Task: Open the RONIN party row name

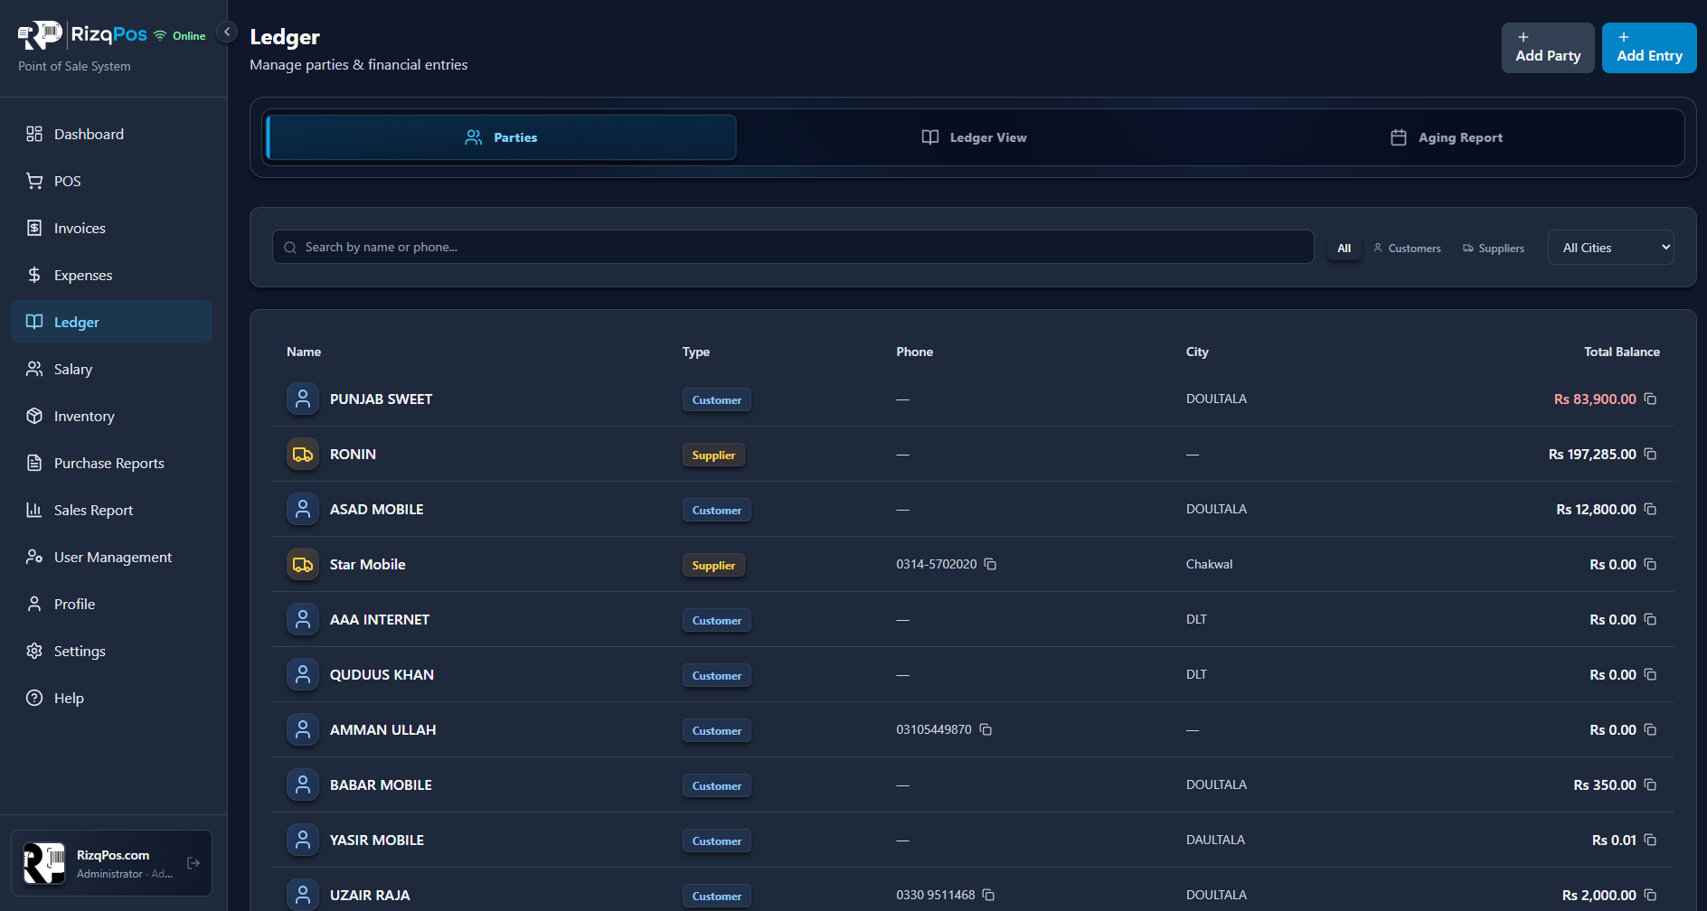Action: [353, 454]
